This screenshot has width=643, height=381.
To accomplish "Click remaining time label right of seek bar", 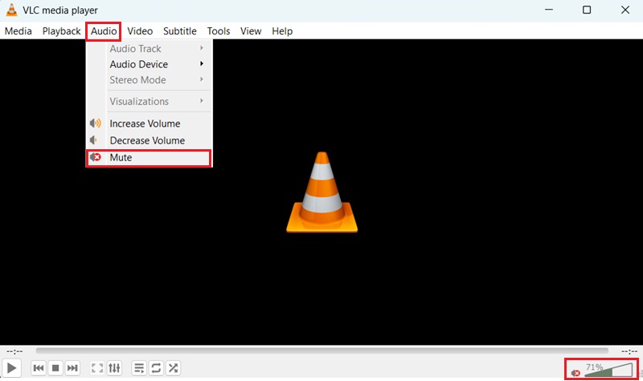I will (629, 351).
